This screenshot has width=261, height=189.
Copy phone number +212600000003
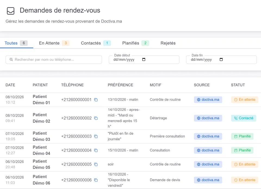96,136
